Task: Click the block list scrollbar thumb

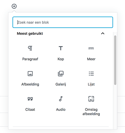Action: [115, 60]
